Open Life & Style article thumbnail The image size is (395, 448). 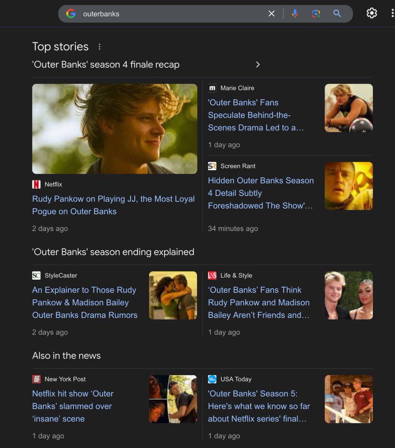click(349, 295)
